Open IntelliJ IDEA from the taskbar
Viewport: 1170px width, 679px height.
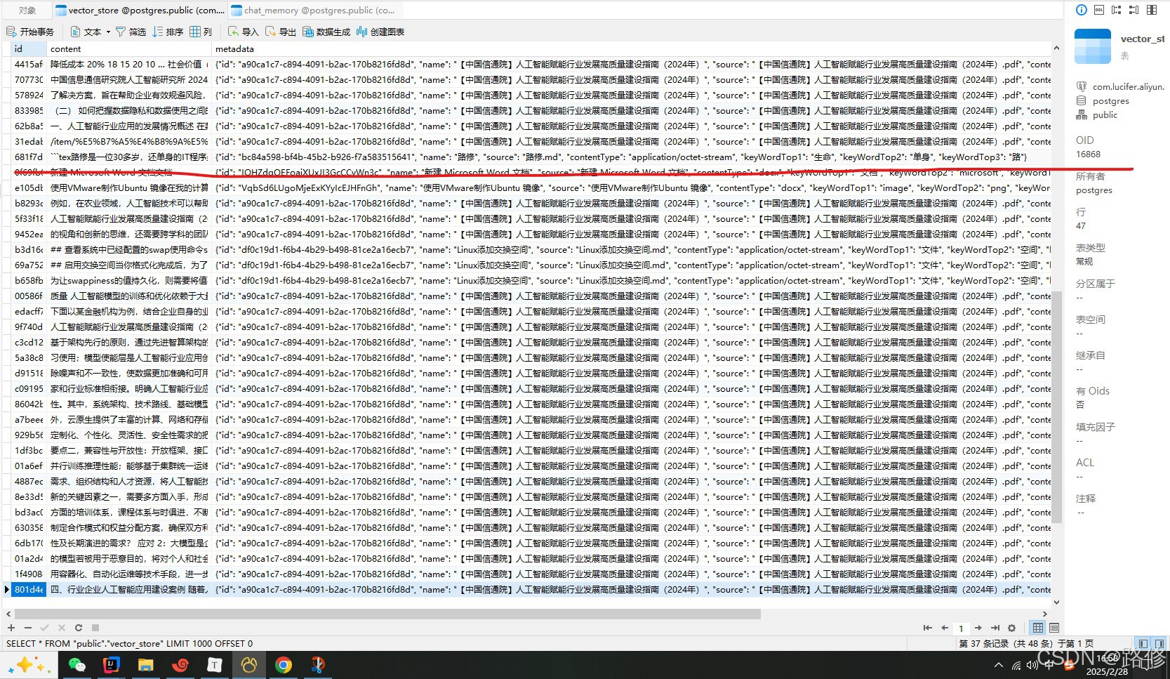click(111, 665)
